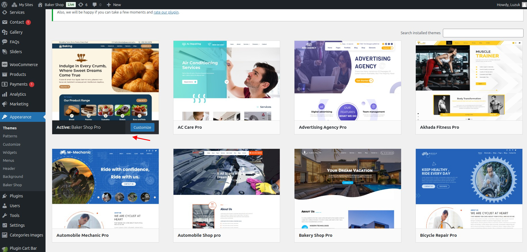Click 'Active: Baker Shop Pro' label
Image resolution: width=527 pixels, height=252 pixels.
click(78, 127)
